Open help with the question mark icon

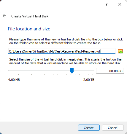pos(107,4)
